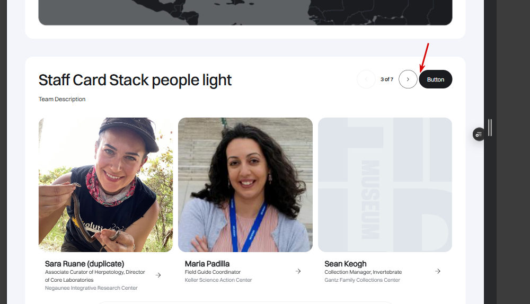530x304 pixels.
Task: Click the next-slide chevron arrow in the carousel
Action: coord(408,79)
